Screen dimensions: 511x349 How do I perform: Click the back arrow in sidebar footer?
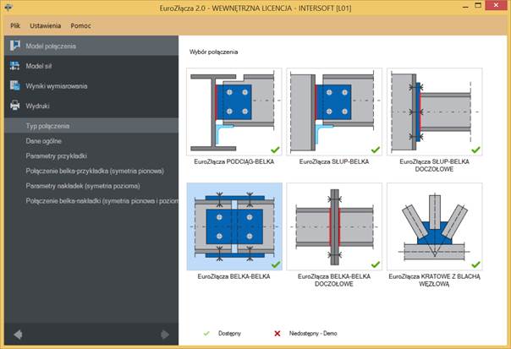tap(19, 335)
